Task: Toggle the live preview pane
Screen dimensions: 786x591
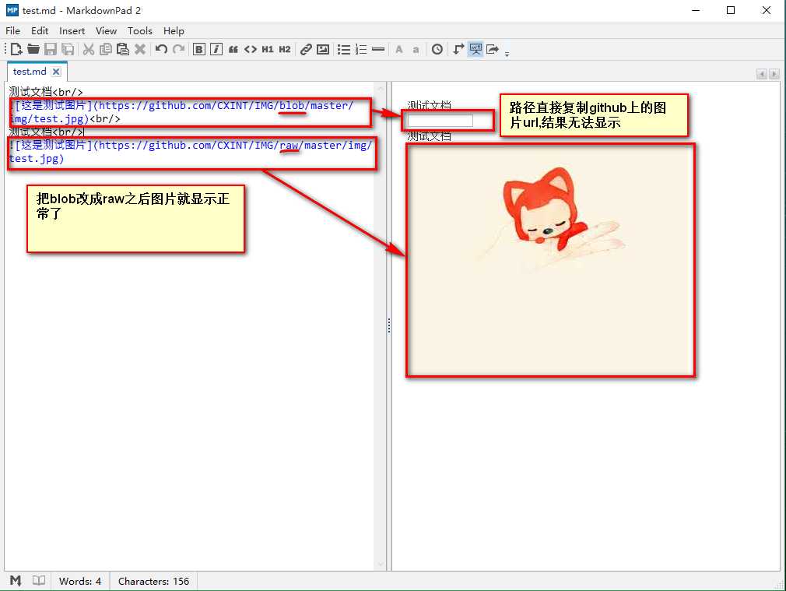Action: 475,49
